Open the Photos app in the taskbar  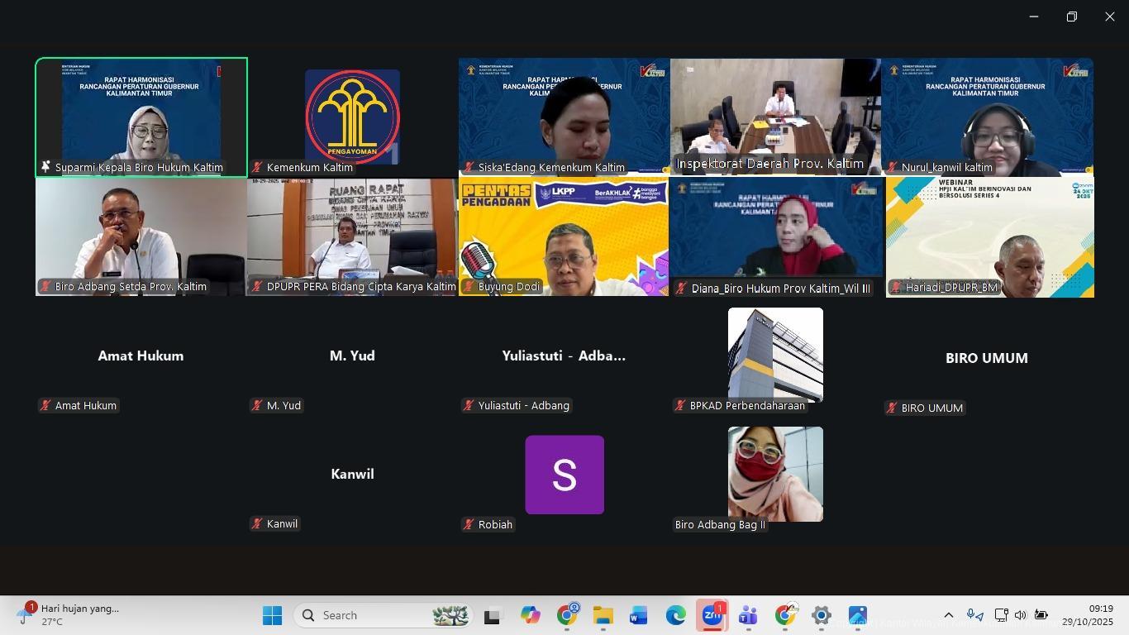pos(858,616)
